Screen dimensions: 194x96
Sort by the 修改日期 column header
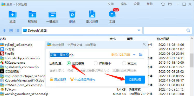(x=163, y=39)
